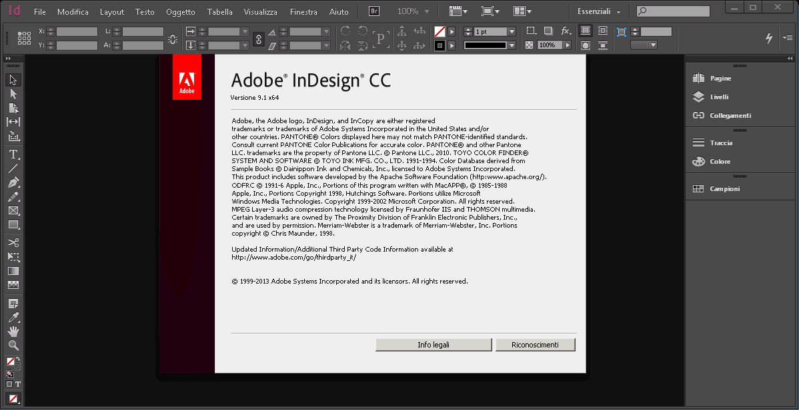Click the Rotate 90° counter-clockwise icon
This screenshot has width=799, height=410.
click(x=363, y=31)
